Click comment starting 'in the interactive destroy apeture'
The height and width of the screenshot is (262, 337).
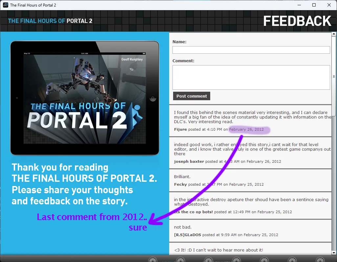pyautogui.click(x=251, y=202)
